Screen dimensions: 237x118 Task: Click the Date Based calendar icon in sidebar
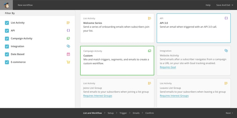click(68, 54)
